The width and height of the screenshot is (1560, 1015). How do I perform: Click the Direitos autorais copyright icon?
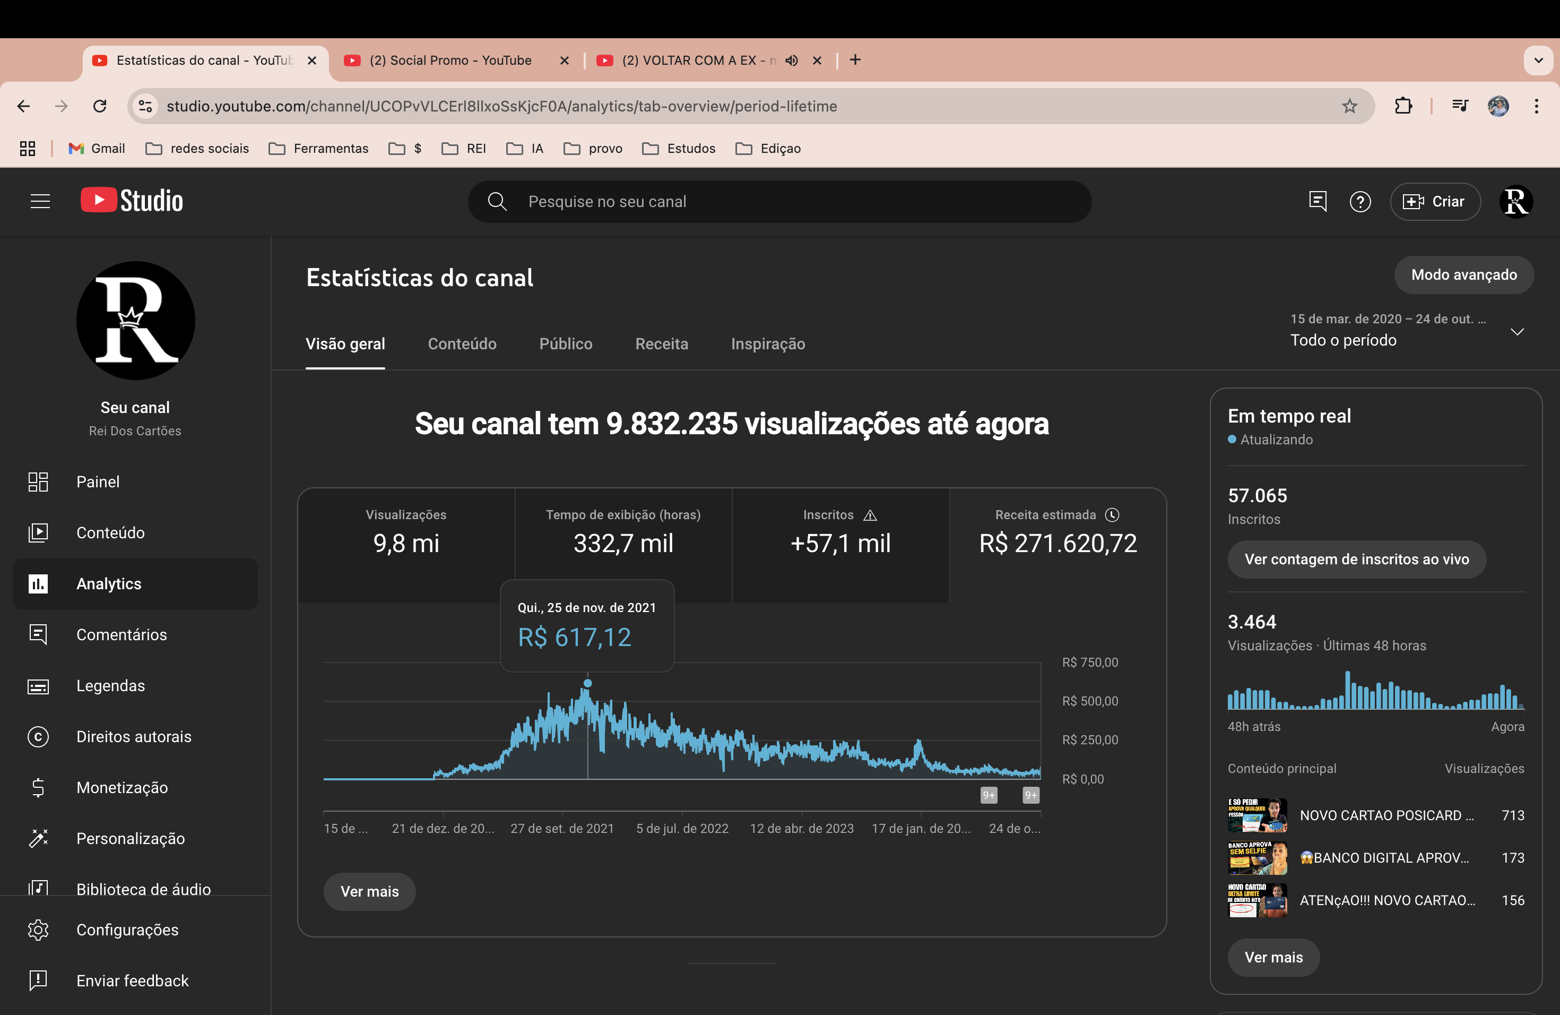[x=38, y=736]
